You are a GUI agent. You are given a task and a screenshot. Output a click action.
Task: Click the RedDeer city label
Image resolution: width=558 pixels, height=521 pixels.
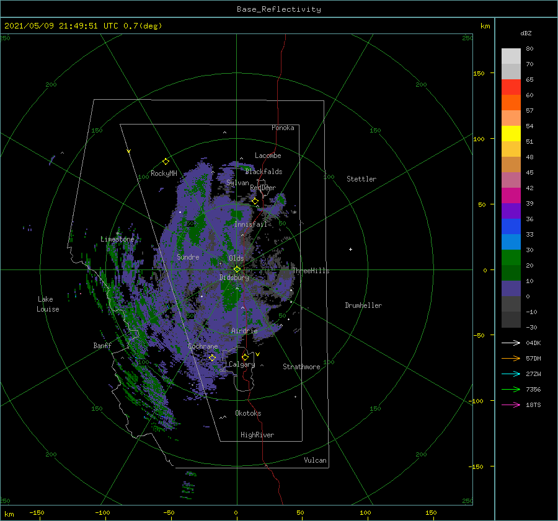click(x=263, y=188)
